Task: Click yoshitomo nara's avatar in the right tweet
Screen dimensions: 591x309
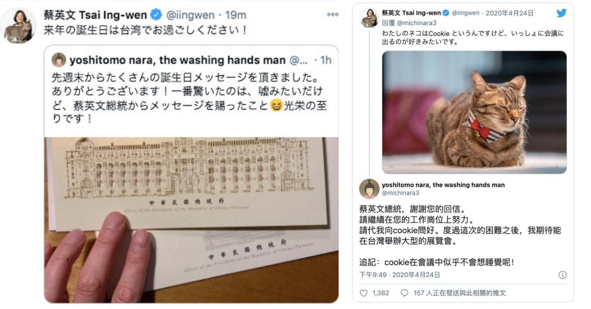Action: [369, 189]
